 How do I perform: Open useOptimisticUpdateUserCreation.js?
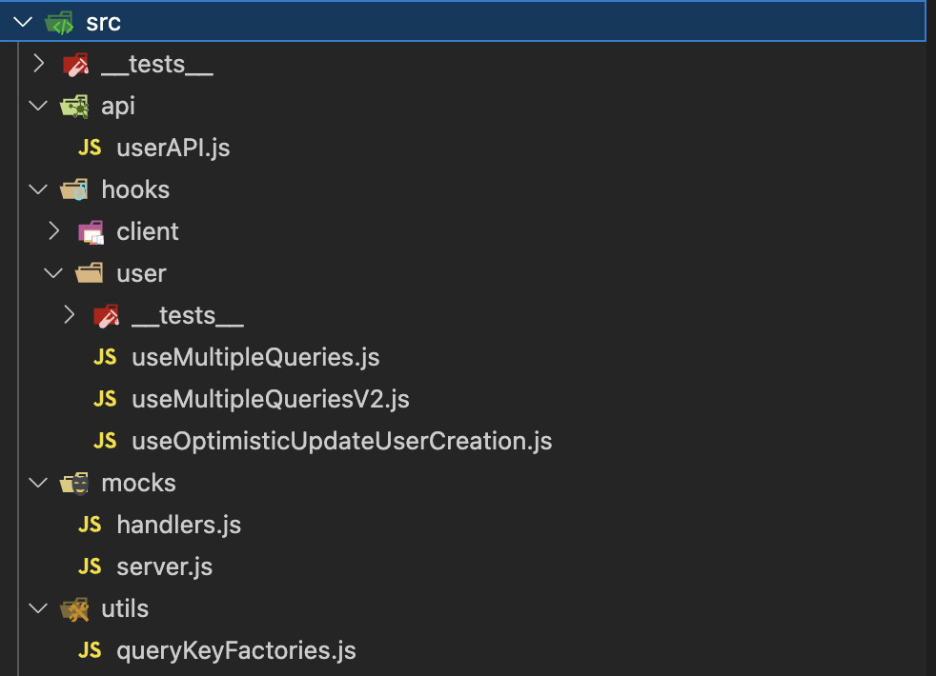pyautogui.click(x=341, y=441)
